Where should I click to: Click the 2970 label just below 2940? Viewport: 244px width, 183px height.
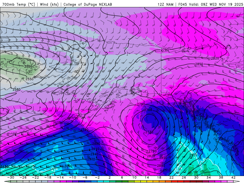pos(91,159)
